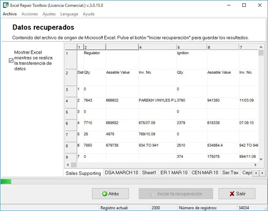Screen dimensions: 268x211
Task: Open the Ayuda menu
Action: (x=88, y=14)
